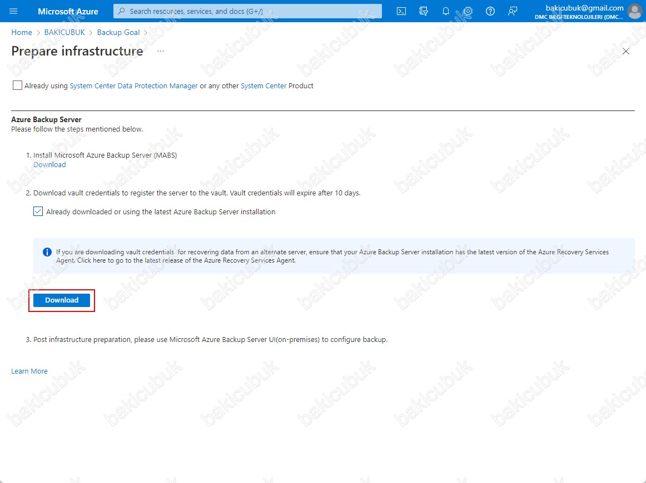Open the Feedback icon
This screenshot has width=646, height=483.
point(513,11)
